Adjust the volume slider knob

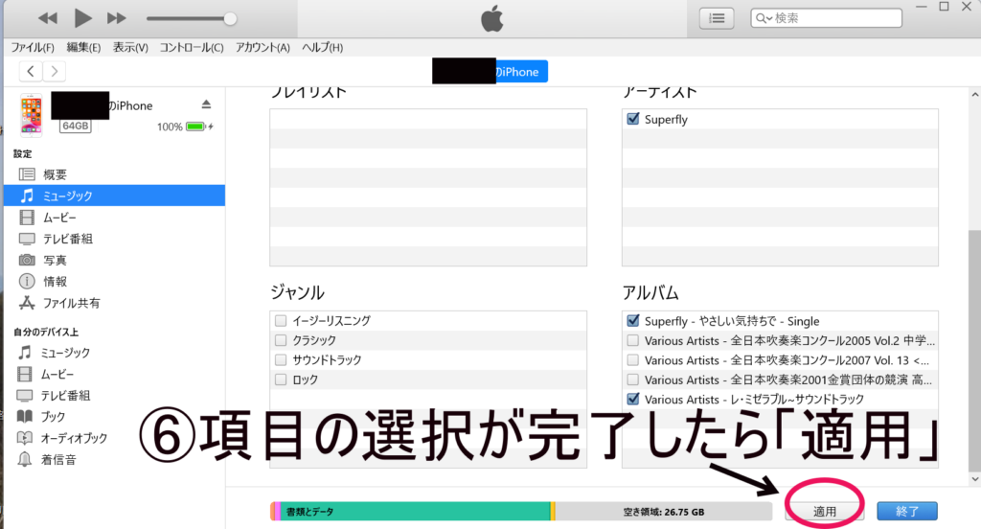(x=230, y=19)
